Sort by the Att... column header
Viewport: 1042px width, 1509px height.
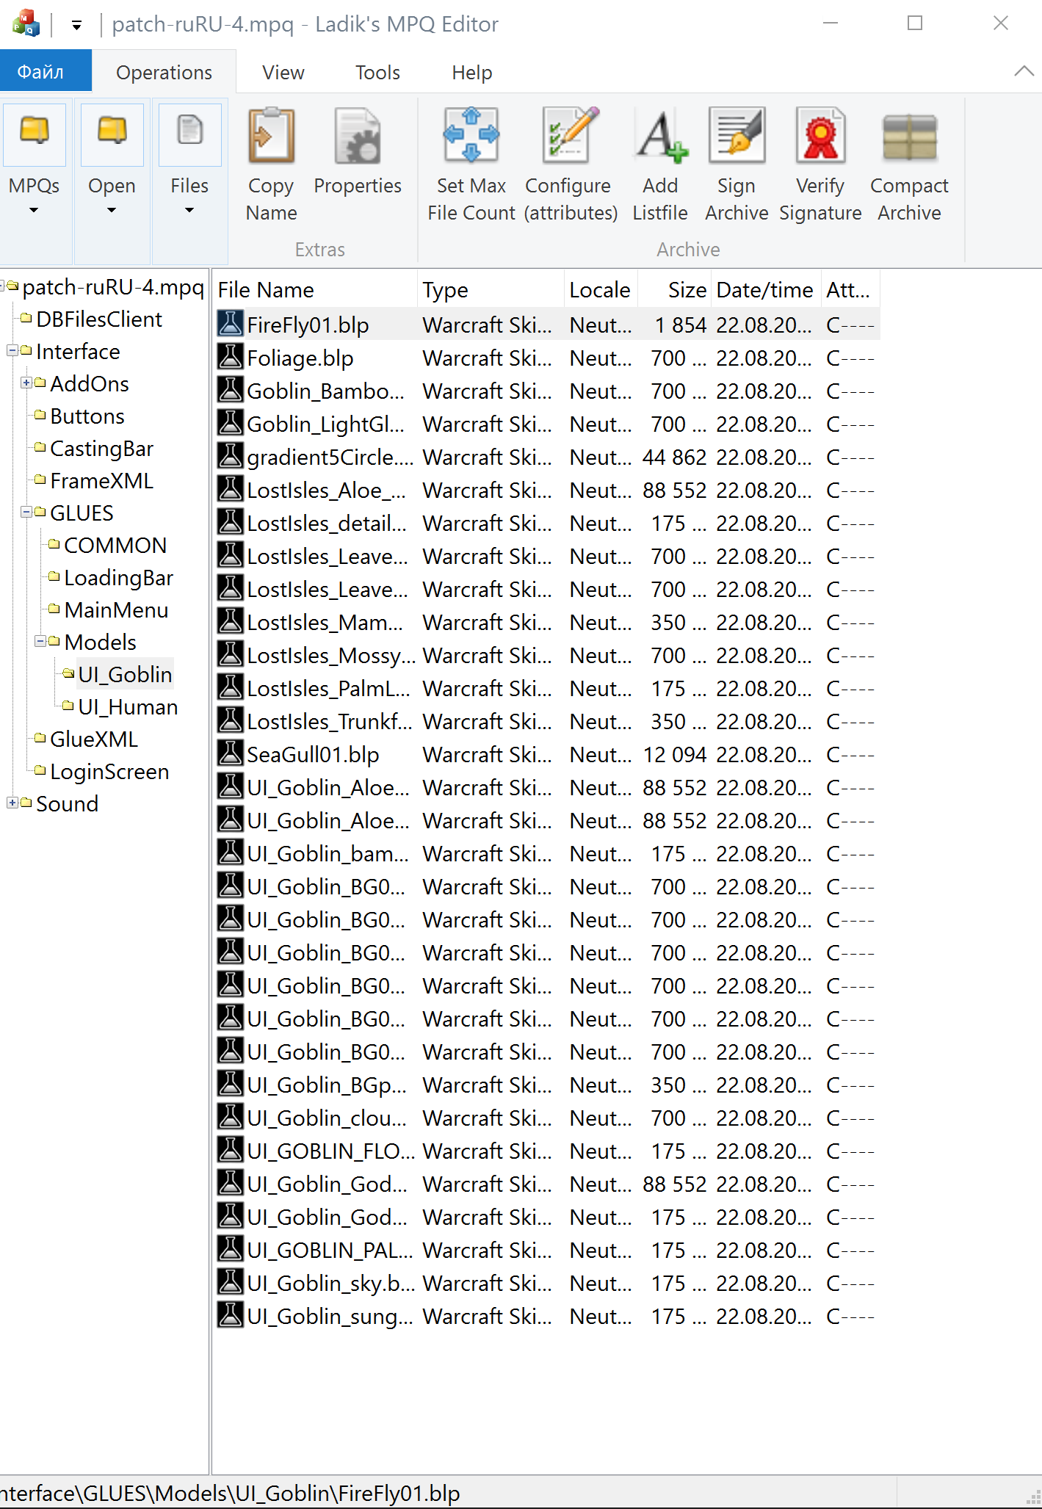click(850, 289)
